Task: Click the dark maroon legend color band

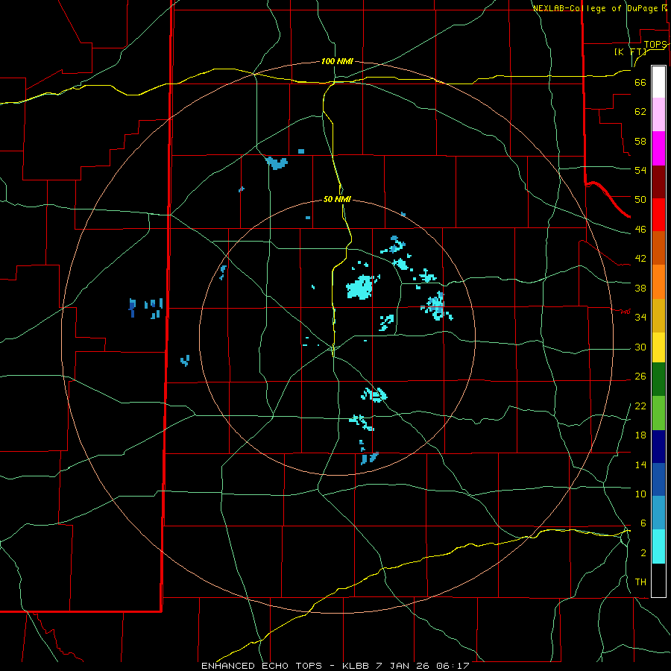Action: point(658,182)
